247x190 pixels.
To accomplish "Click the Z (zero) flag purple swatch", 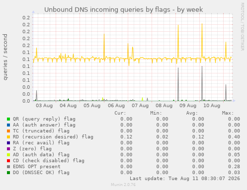I will pos(8,149).
